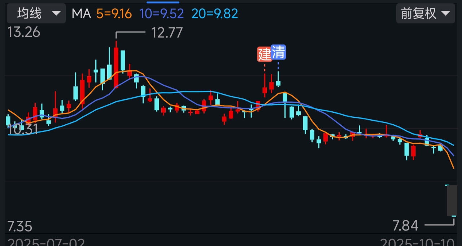462x246 pixels.
Task: Select the MA 10=9.52 value
Action: point(161,14)
